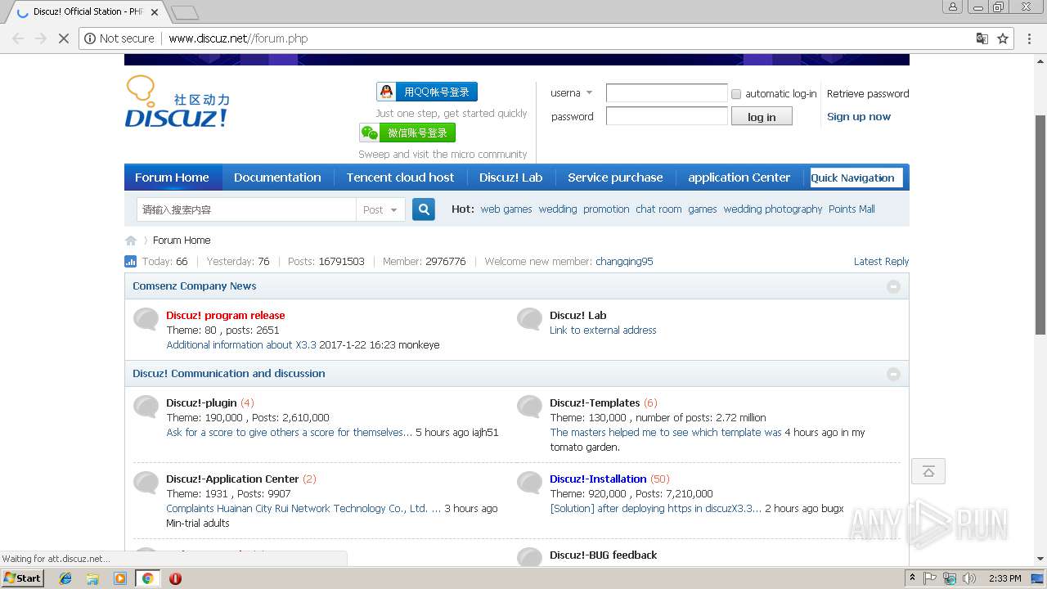Expand the Quick Navigation menu
Image resolution: width=1047 pixels, height=589 pixels.
coord(856,178)
